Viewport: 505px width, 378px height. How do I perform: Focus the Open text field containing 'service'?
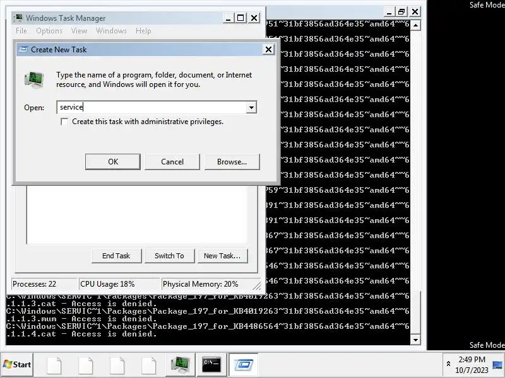(151, 107)
